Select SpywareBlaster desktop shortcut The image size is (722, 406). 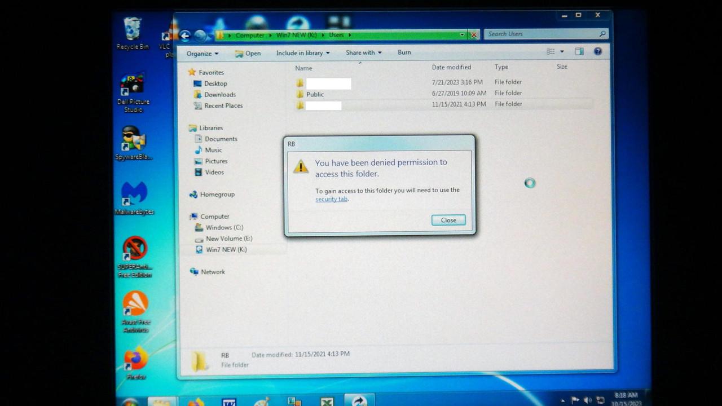(x=134, y=143)
